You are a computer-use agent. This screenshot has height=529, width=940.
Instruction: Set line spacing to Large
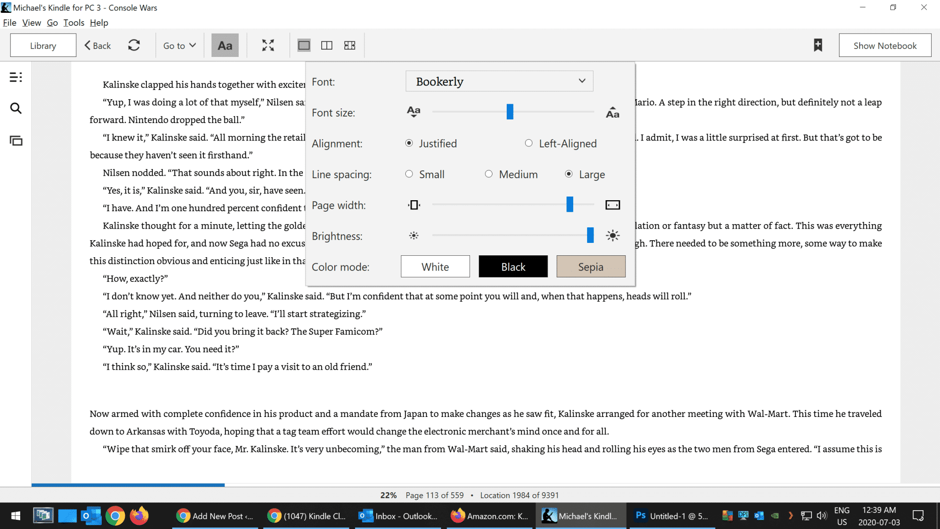click(x=585, y=174)
